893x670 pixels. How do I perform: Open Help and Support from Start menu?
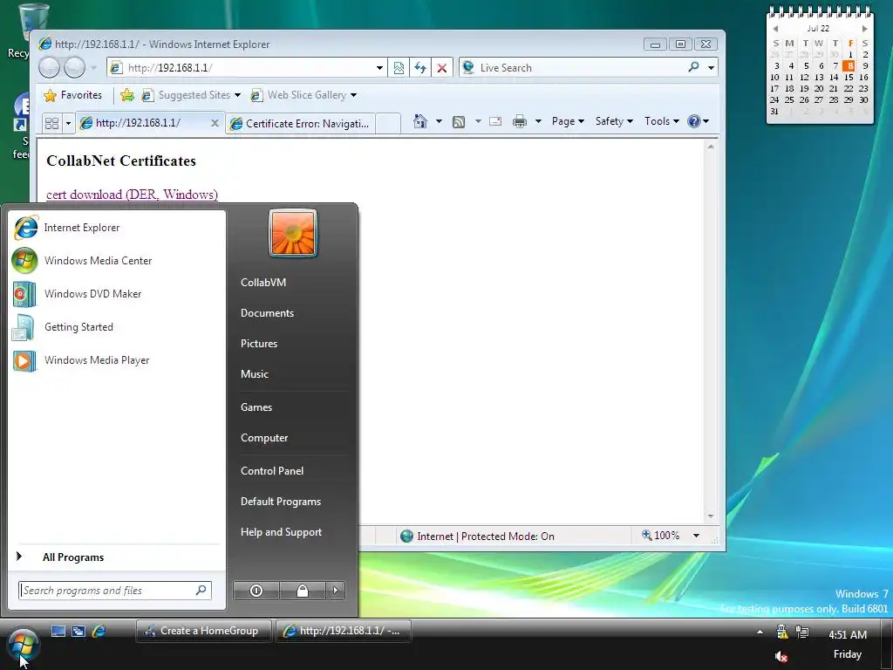tap(282, 532)
